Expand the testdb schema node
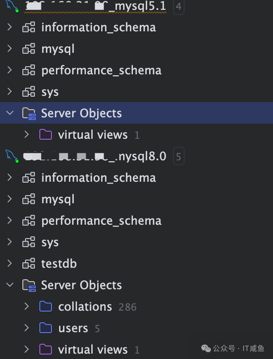This screenshot has width=273, height=359. point(10,264)
